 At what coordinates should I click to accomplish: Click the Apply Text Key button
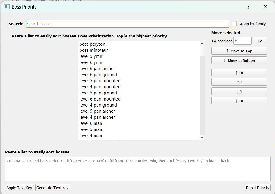click(19, 188)
